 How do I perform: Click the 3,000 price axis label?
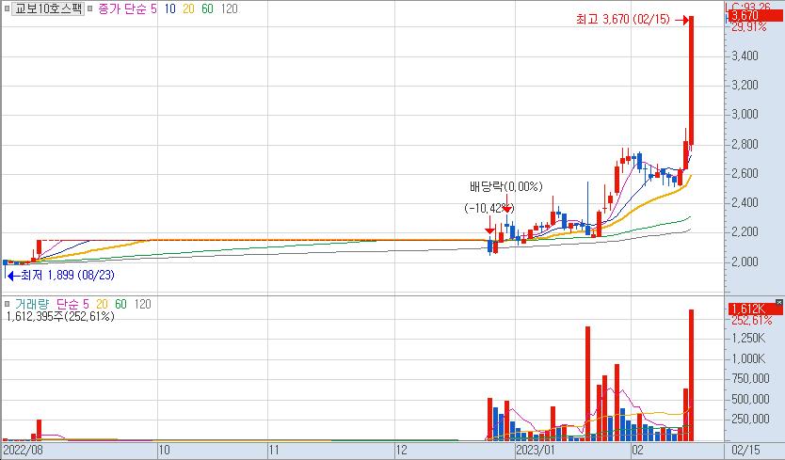click(x=745, y=115)
